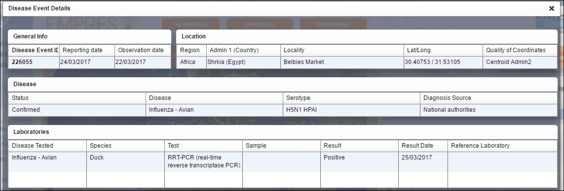The width and height of the screenshot is (564, 191).
Task: Select the reporting date 24/03/2017 cell
Action: 87,62
